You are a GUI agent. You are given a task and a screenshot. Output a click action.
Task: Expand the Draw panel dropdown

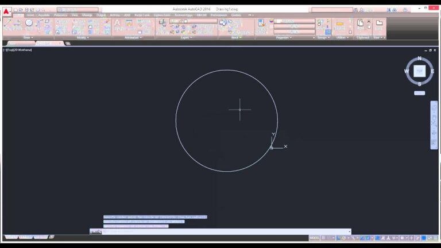(x=28, y=37)
